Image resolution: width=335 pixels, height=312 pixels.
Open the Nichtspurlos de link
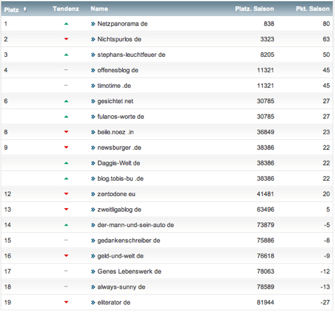pyautogui.click(x=119, y=39)
